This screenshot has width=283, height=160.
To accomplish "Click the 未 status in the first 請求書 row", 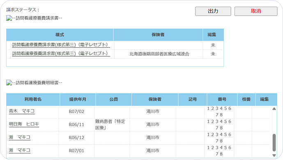I will (213, 45).
